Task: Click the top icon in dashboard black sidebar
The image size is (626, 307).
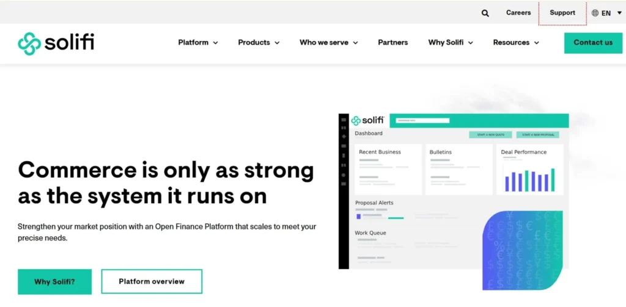Action: coord(344,120)
